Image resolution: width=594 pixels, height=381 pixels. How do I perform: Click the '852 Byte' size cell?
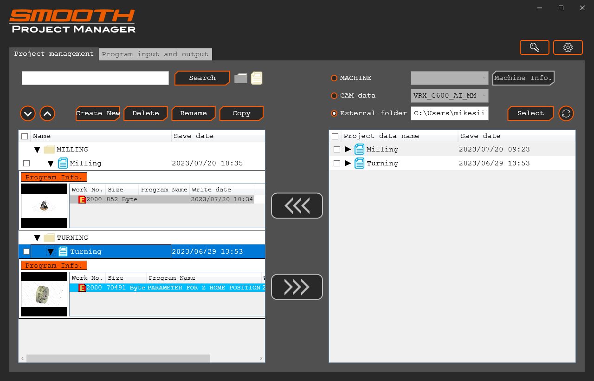click(x=122, y=200)
